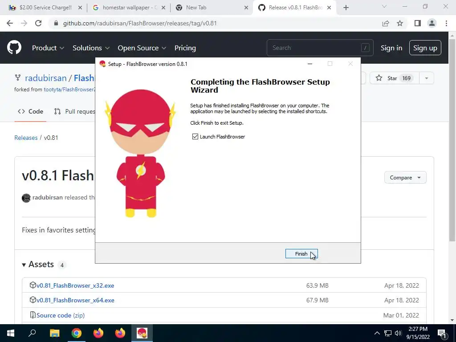Go to the Releases breadcrumb link
The width and height of the screenshot is (456, 342).
tap(26, 138)
